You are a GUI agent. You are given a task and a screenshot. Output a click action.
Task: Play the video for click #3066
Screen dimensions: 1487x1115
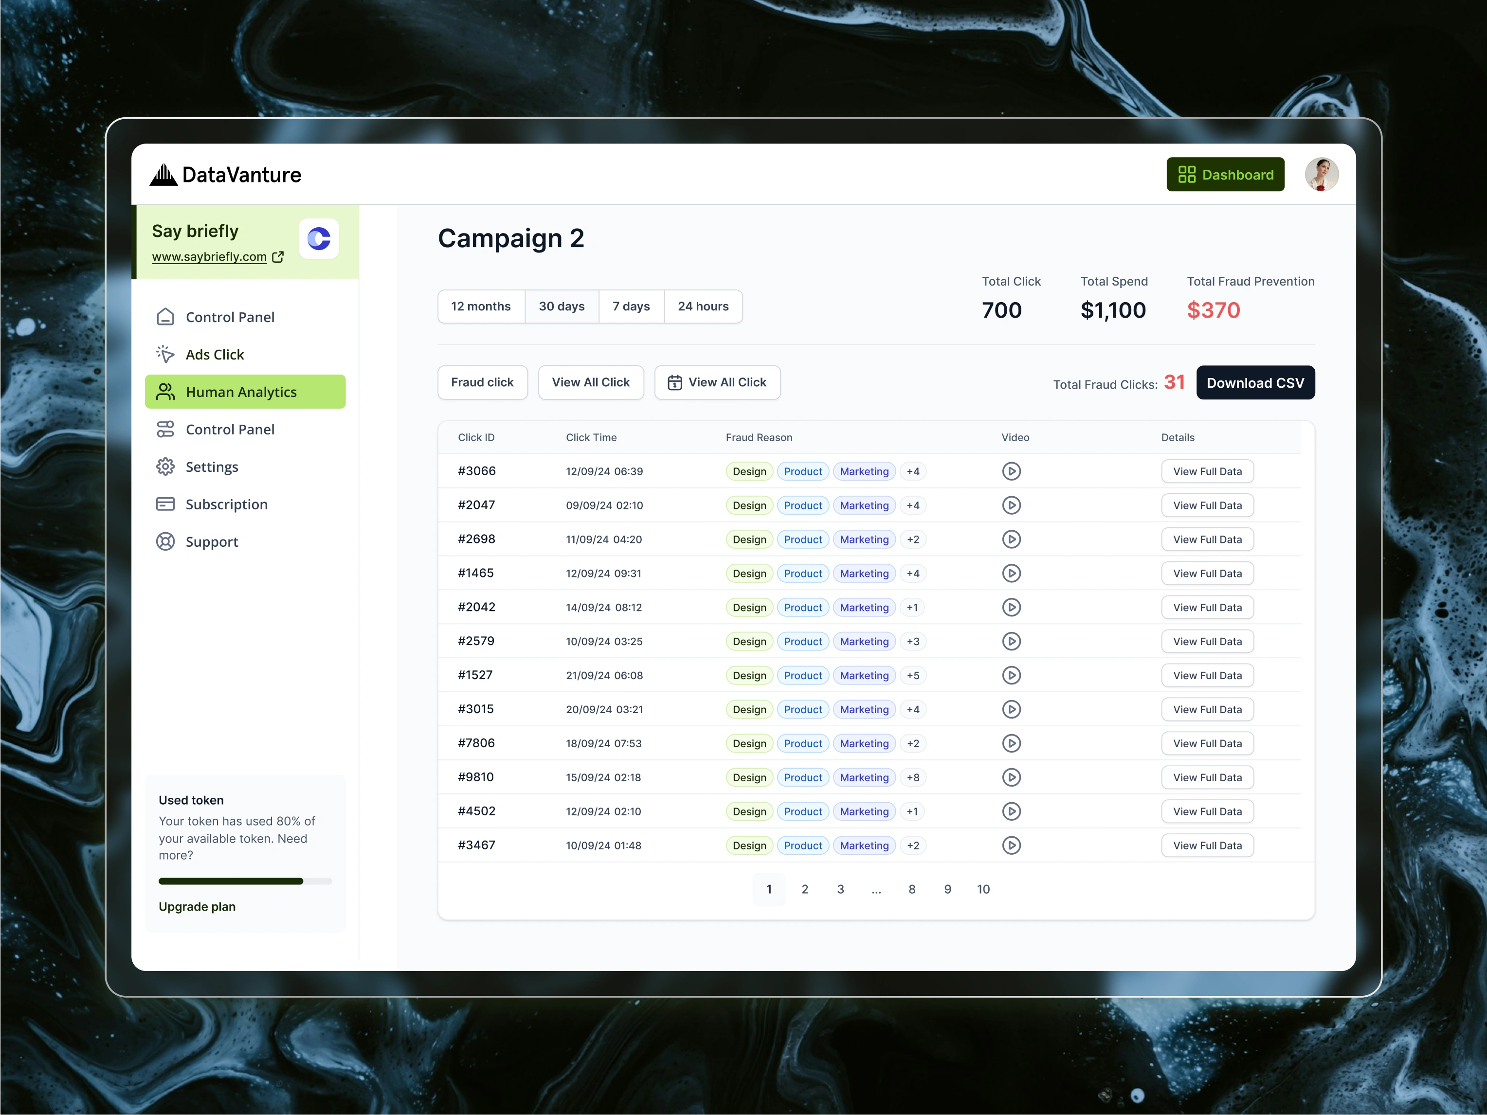point(1012,471)
